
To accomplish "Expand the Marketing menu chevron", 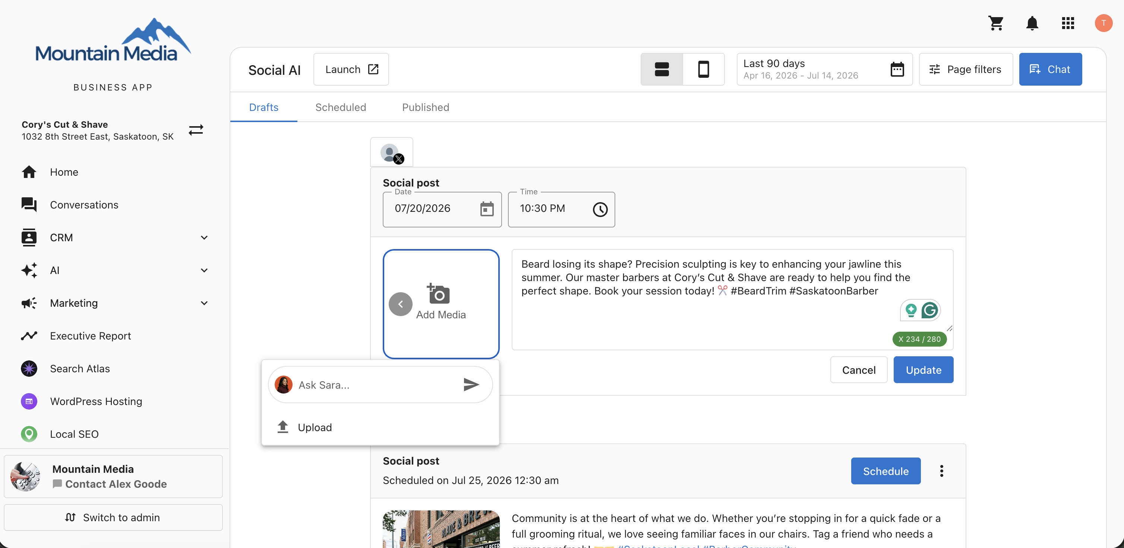I will 204,303.
